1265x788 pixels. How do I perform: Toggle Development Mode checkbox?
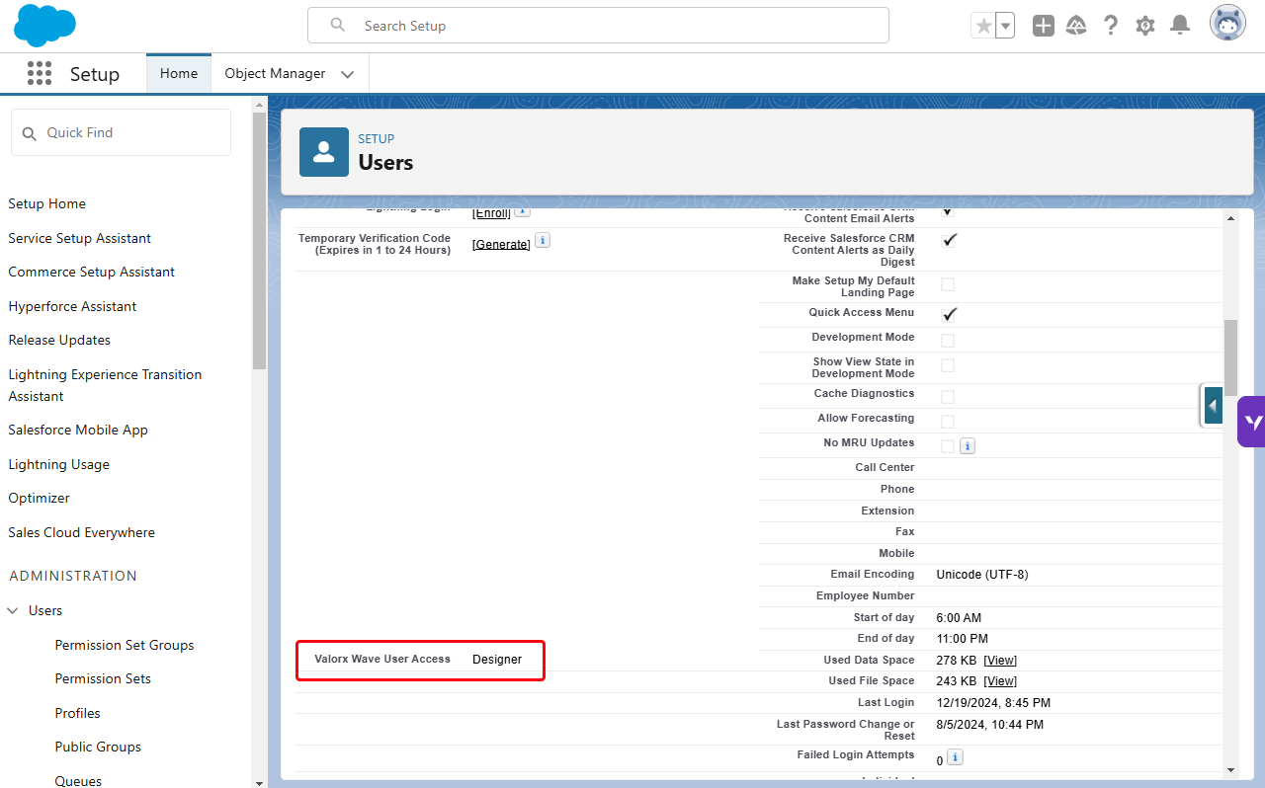pos(948,340)
